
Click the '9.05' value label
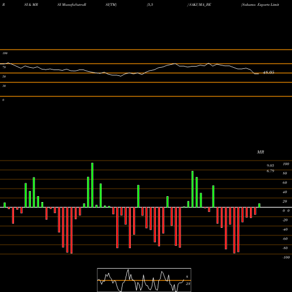(x=270, y=165)
